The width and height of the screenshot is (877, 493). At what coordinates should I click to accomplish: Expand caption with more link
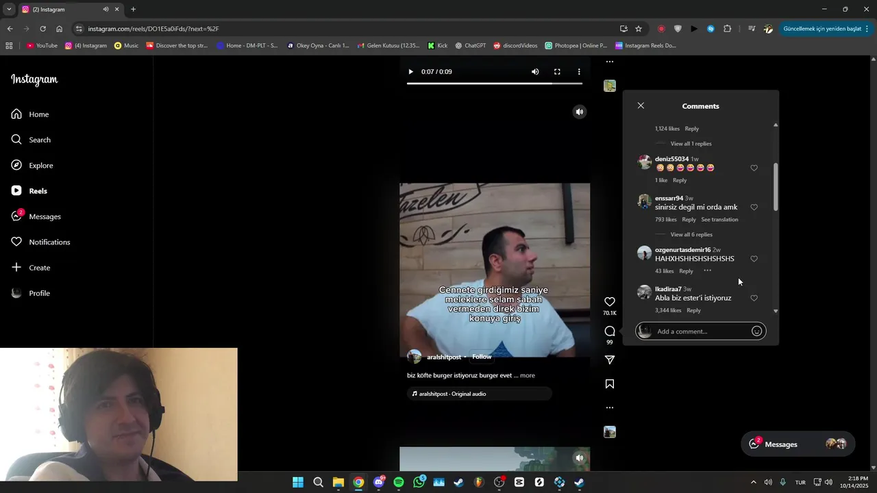pyautogui.click(x=527, y=375)
